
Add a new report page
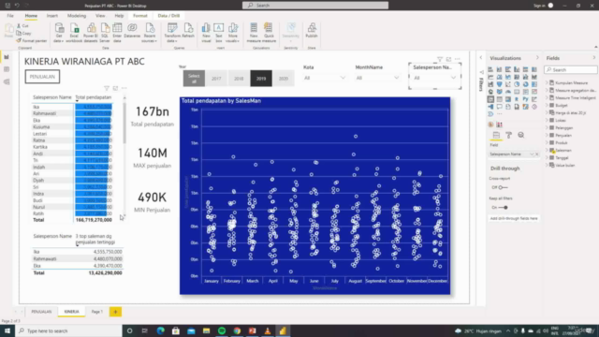(115, 312)
